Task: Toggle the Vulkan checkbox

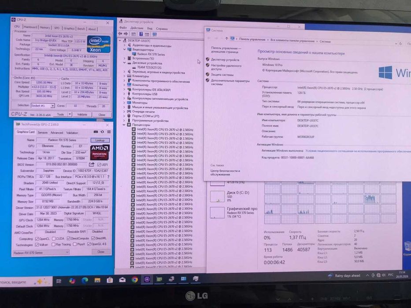Action: tap(37, 245)
